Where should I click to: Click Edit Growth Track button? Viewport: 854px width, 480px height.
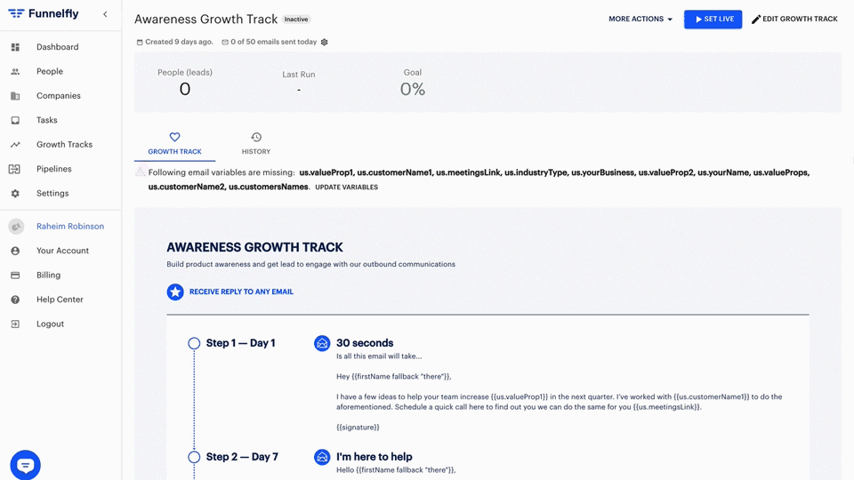[794, 19]
